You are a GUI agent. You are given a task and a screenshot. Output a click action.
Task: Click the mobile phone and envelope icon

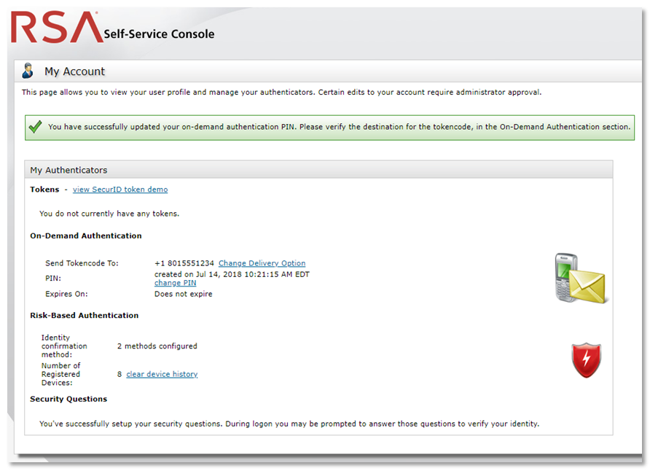[x=579, y=279]
